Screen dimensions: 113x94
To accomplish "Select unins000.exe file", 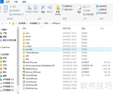I will (x=31, y=78).
